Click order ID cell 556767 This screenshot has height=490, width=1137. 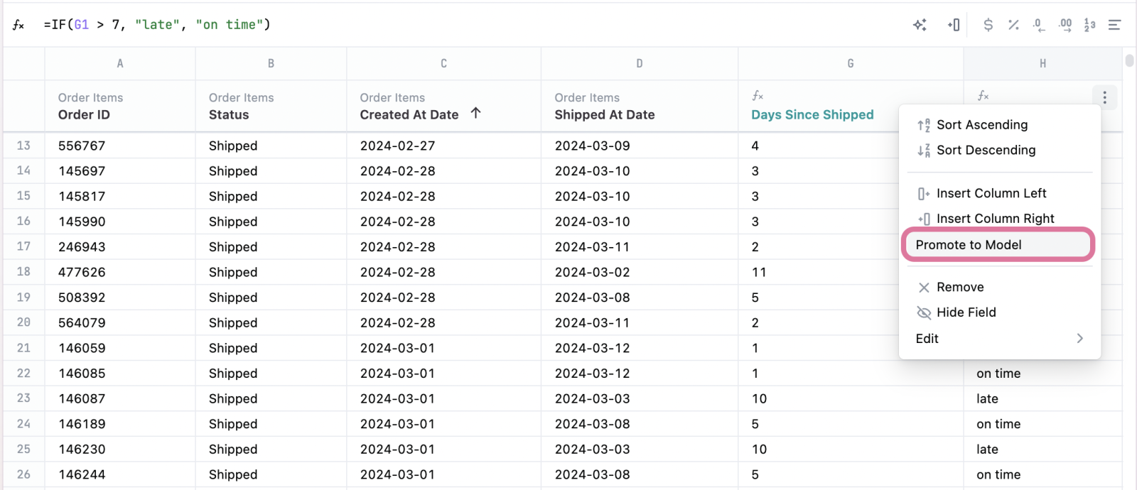coord(120,146)
